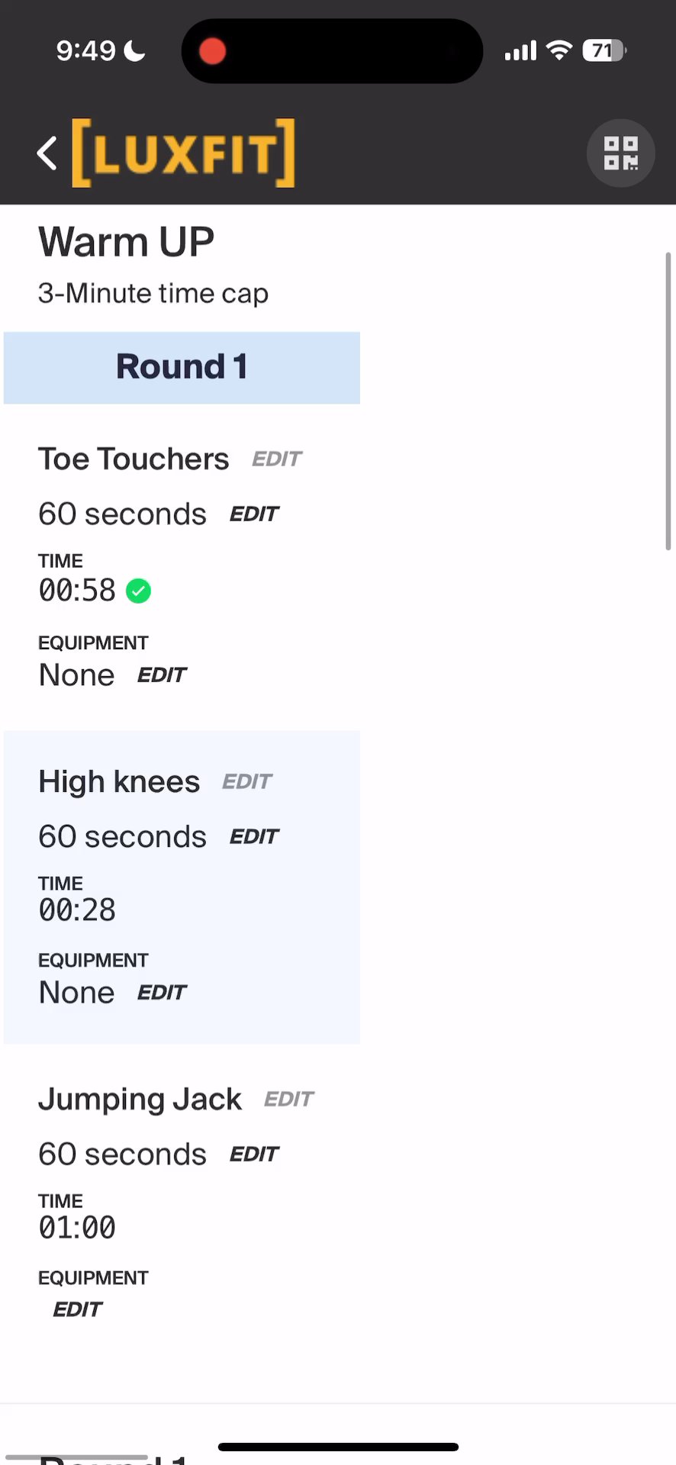Tap the battery status icon
The image size is (676, 1465).
click(x=604, y=51)
